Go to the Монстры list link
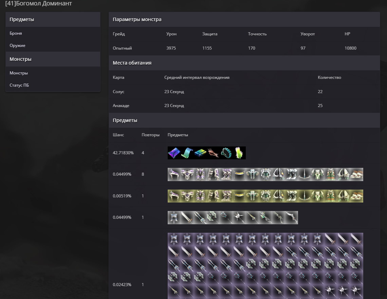The height and width of the screenshot is (299, 387). (19, 73)
